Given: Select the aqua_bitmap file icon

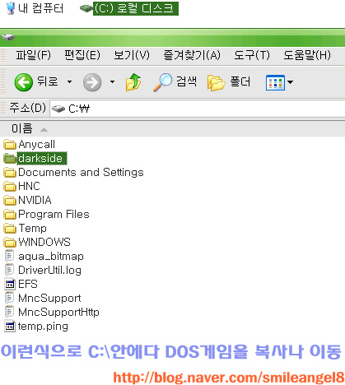Looking at the screenshot, I should click(10, 256).
